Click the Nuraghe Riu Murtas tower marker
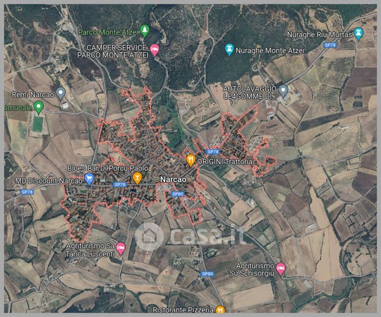The image size is (381, 317). coord(358,34)
